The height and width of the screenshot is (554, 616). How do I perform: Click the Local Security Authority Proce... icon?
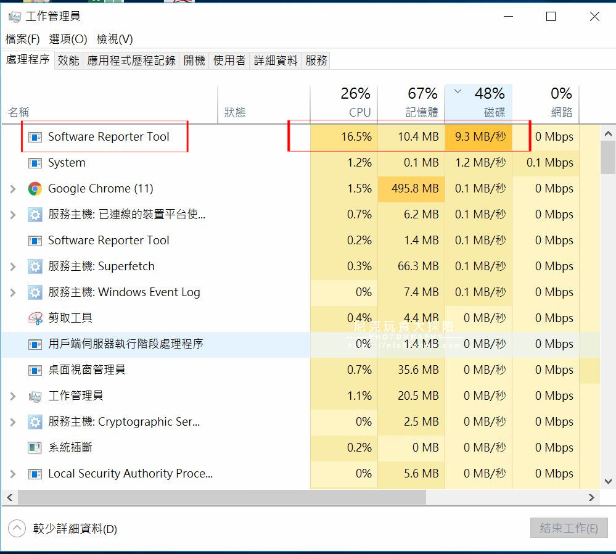[35, 474]
